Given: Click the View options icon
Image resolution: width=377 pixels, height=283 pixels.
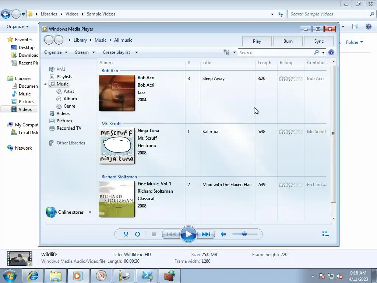Looking at the screenshot, I should tap(226, 52).
